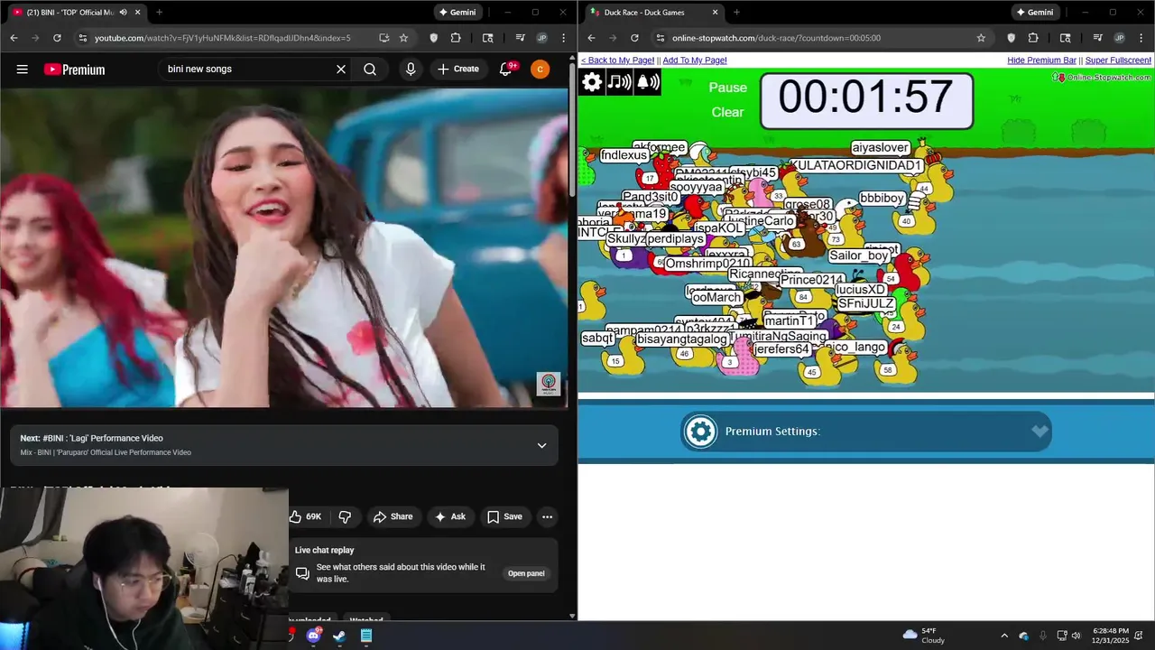Toggle Duck Race music sound icon
Viewport: 1155px width, 650px height.
pyautogui.click(x=620, y=82)
